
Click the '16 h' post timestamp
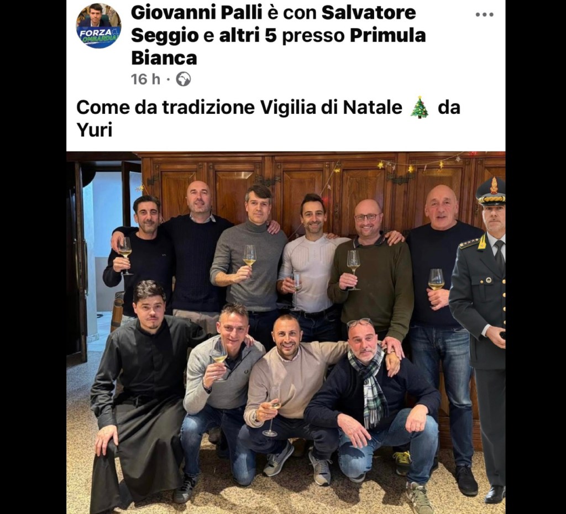pos(145,79)
